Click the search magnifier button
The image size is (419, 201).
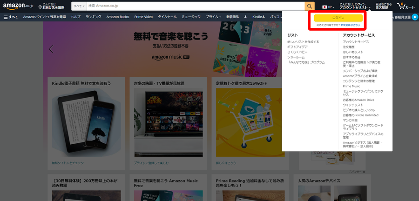coord(310,6)
